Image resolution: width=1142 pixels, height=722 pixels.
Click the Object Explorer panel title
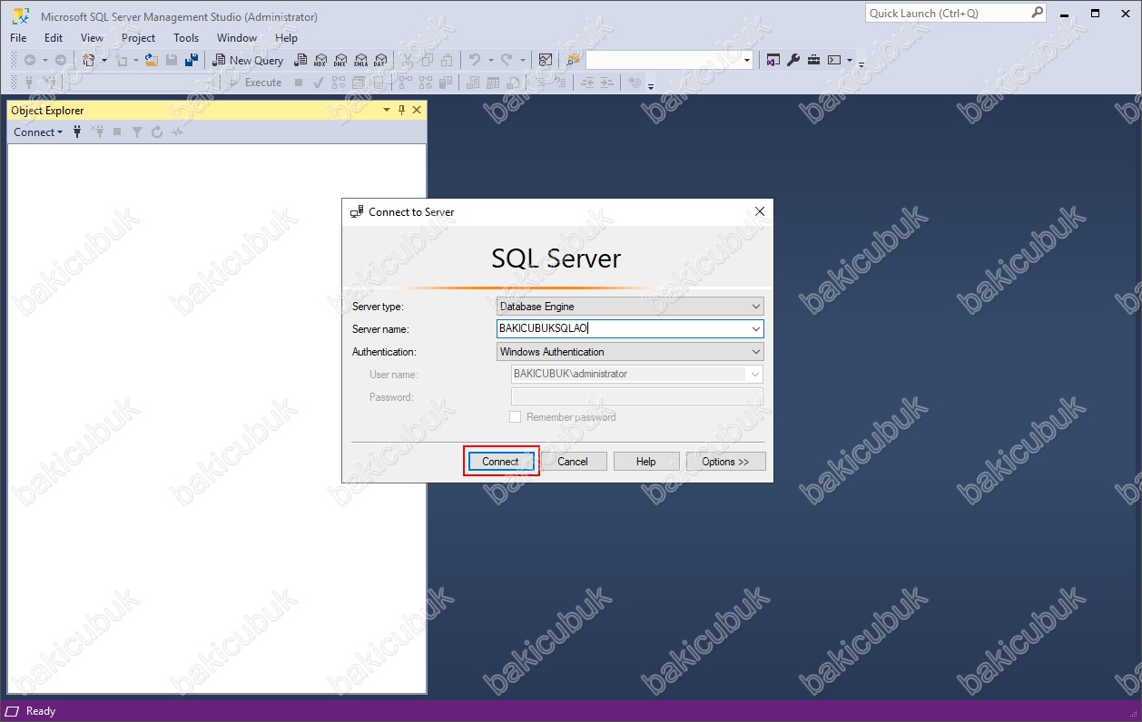click(47, 111)
